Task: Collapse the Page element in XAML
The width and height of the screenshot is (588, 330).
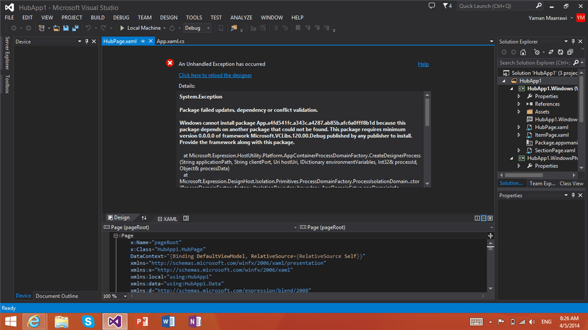Action: pos(115,236)
